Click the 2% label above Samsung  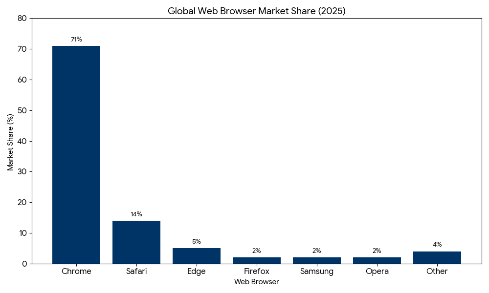(317, 251)
